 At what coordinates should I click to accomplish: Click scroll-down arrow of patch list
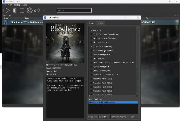click(x=137, y=94)
